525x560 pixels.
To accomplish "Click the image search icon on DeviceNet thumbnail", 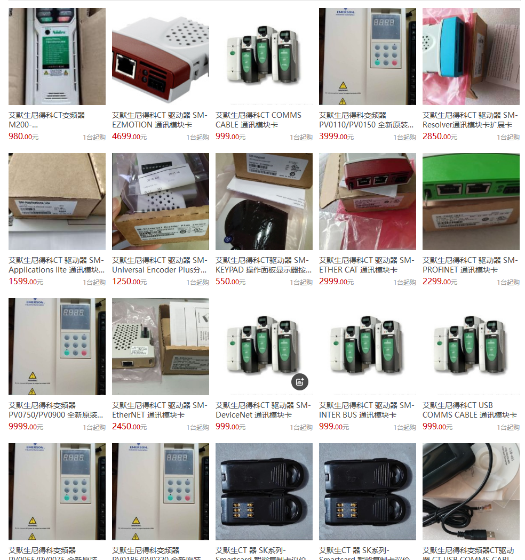I will (x=299, y=382).
